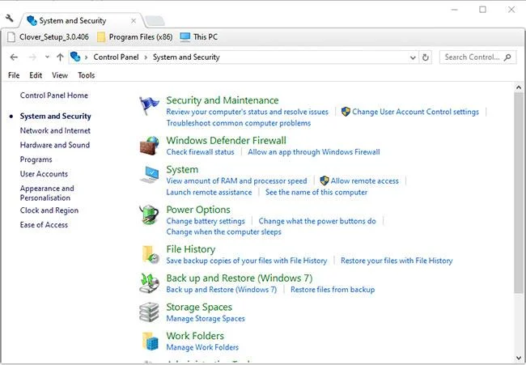
Task: Click Power Options battery icon
Action: (x=149, y=214)
